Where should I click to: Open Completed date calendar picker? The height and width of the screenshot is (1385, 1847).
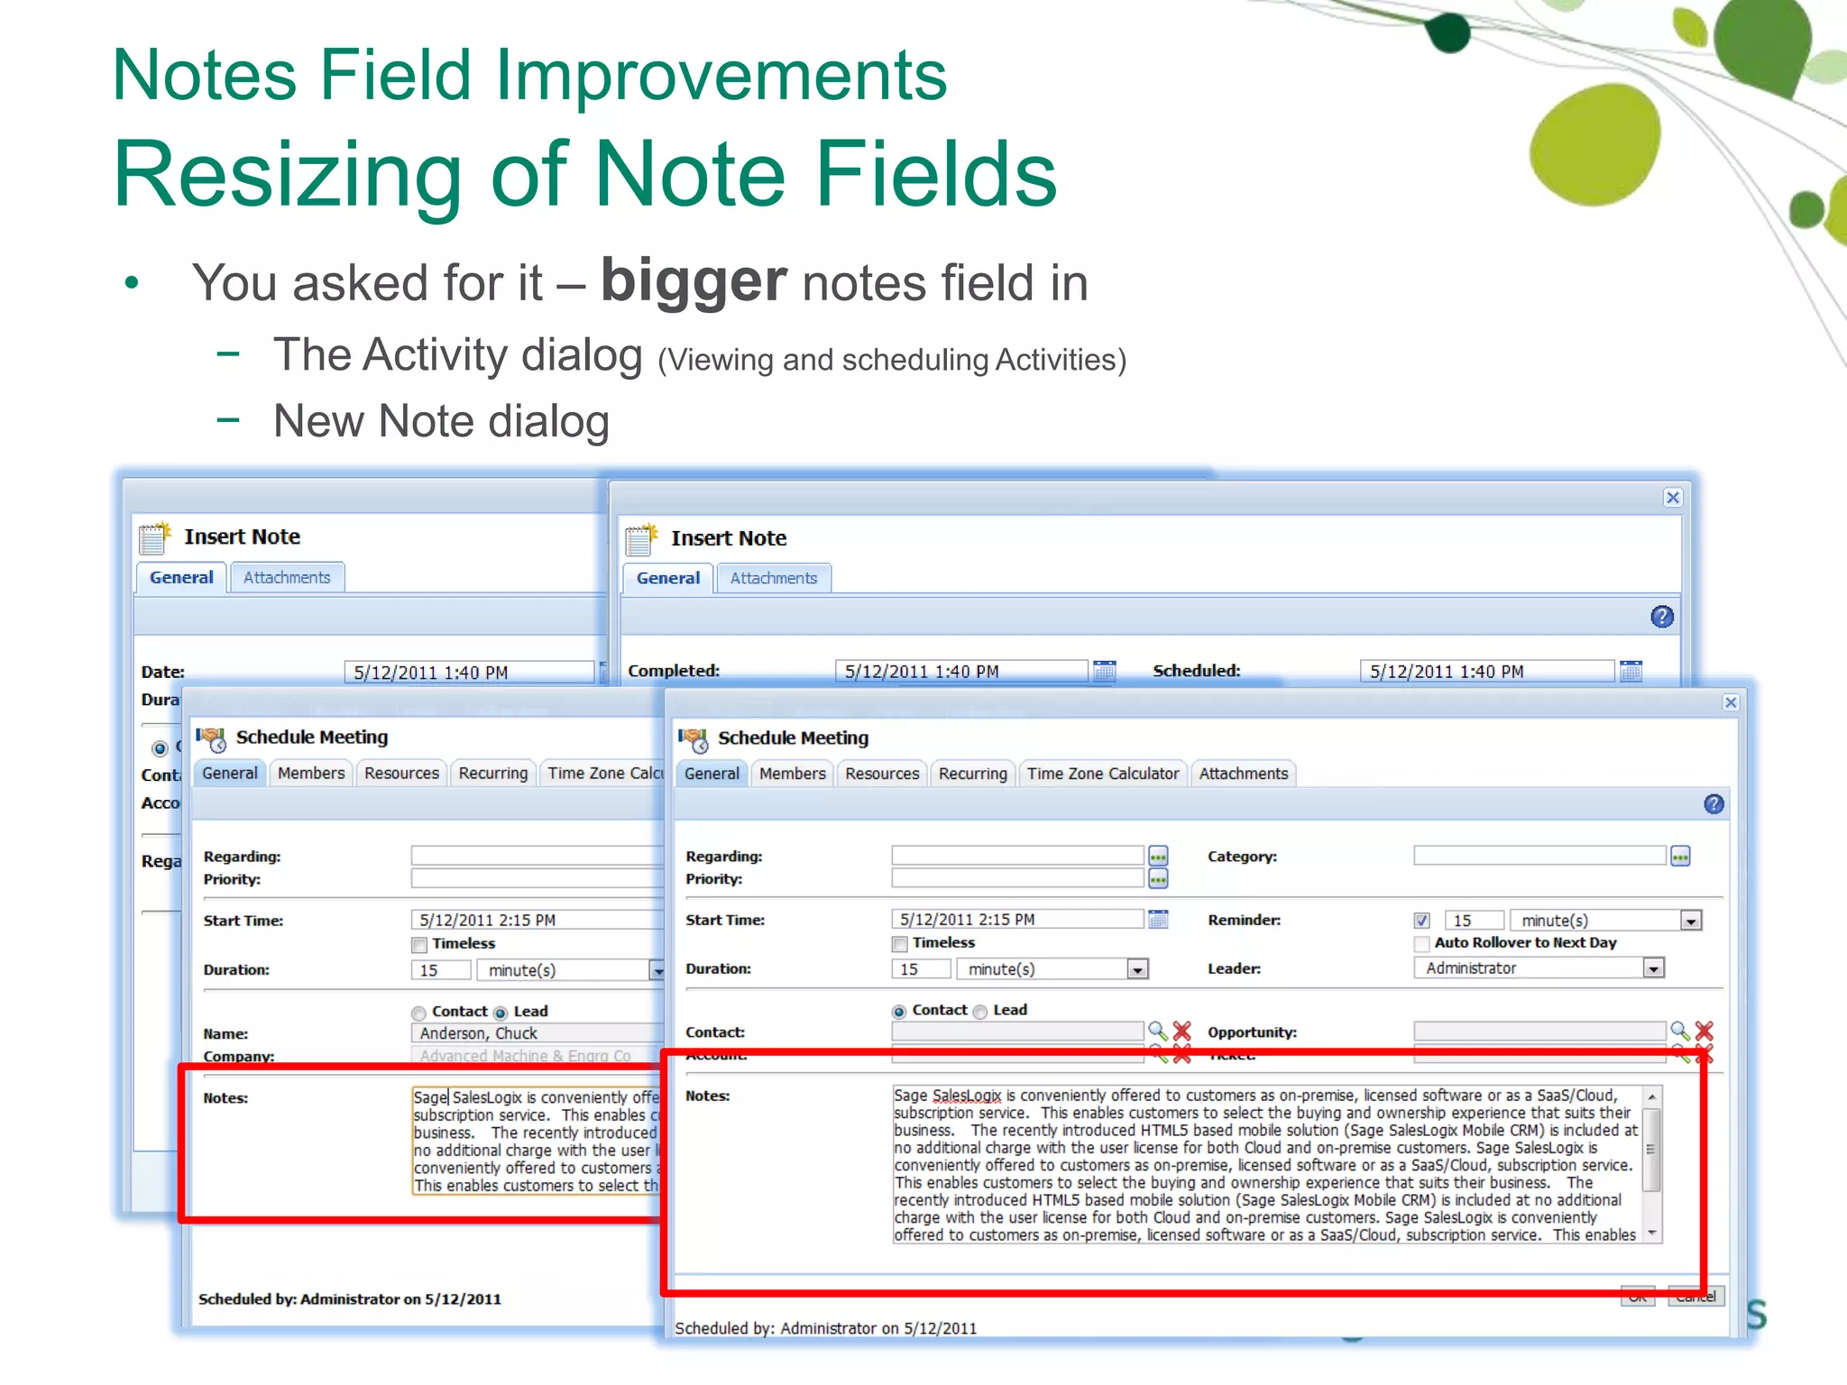click(x=1104, y=671)
